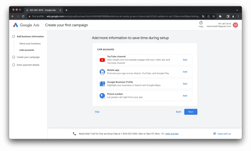Open About your business substep

pos(30,43)
